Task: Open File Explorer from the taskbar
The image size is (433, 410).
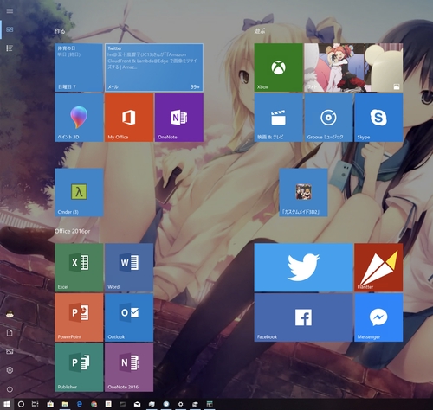Action: click(x=65, y=404)
